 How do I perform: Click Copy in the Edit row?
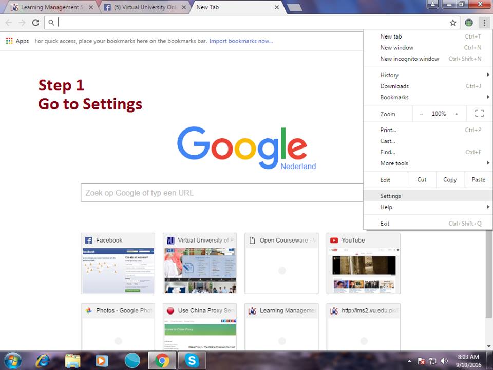[x=450, y=180]
